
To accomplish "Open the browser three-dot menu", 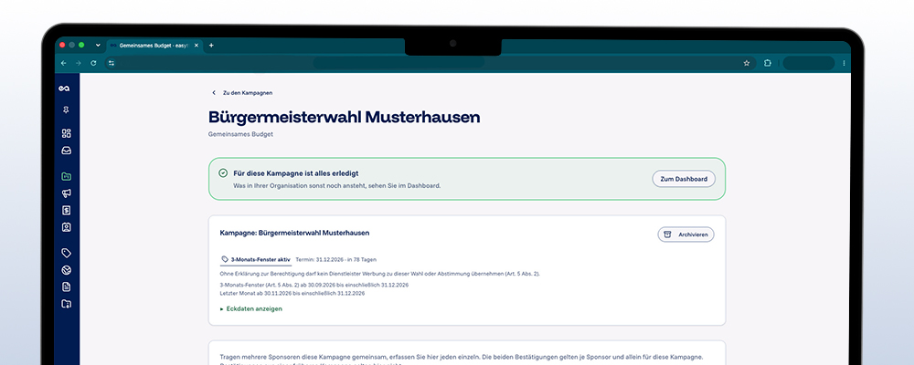I will [844, 63].
